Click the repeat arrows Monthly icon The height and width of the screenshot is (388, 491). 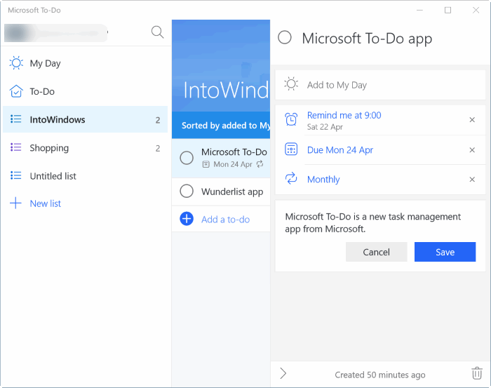291,178
